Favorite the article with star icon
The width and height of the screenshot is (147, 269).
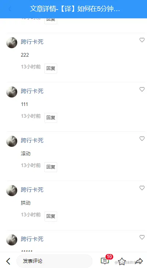[x=122, y=261]
